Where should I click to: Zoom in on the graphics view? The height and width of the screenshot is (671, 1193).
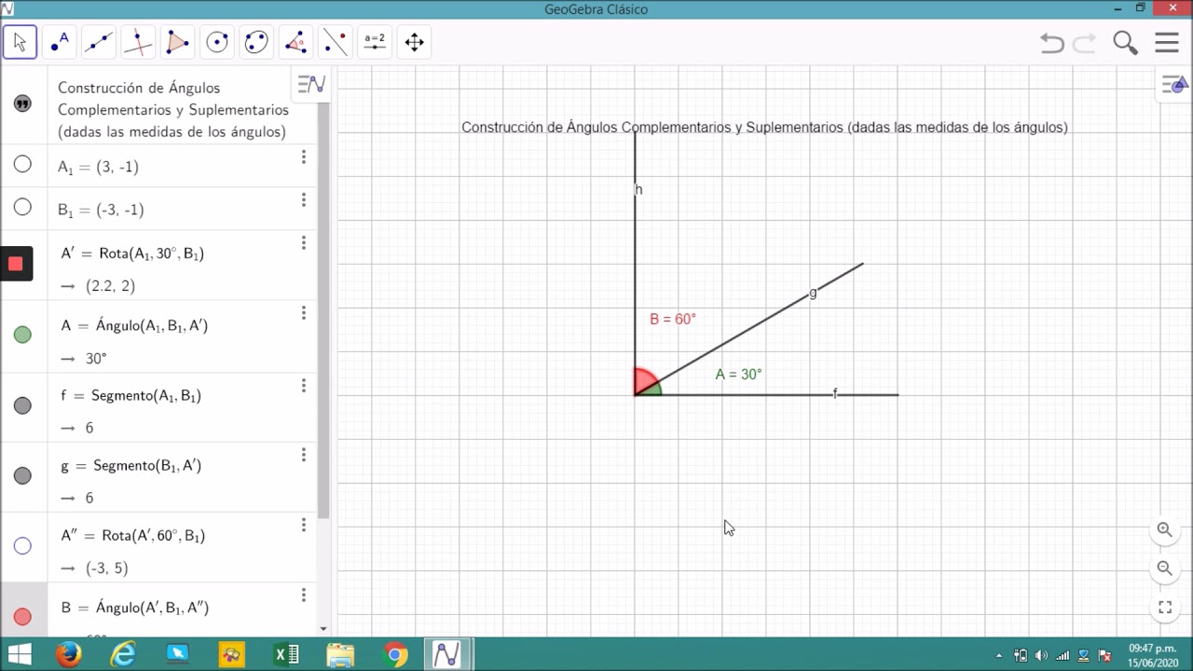coord(1164,529)
